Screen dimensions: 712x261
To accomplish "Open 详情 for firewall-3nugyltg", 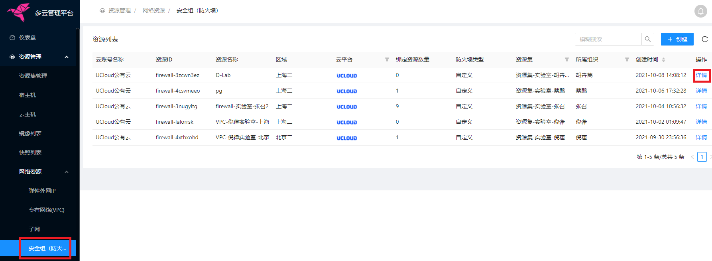I will [701, 106].
